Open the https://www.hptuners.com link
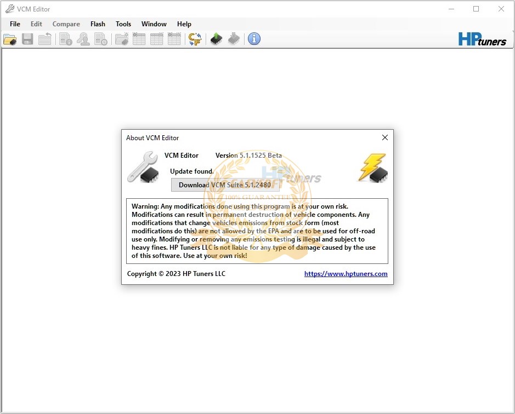Screen dimensions: 515x414 click(x=346, y=274)
